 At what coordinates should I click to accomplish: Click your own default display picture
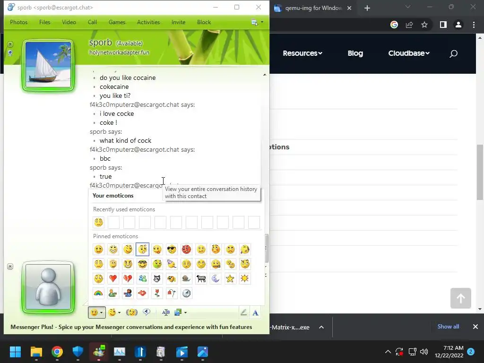(48, 287)
